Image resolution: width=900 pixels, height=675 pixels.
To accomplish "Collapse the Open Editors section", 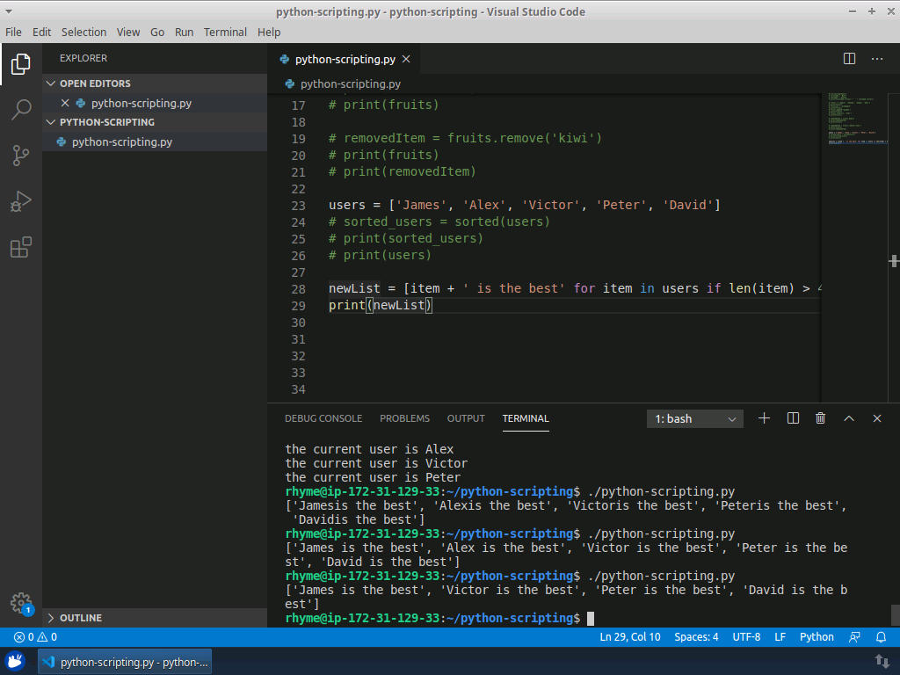I will coord(94,83).
